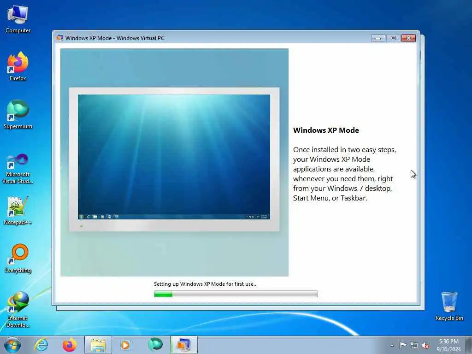The image size is (472, 354).
Task: Open Supermium from the taskbar
Action: [x=155, y=345]
